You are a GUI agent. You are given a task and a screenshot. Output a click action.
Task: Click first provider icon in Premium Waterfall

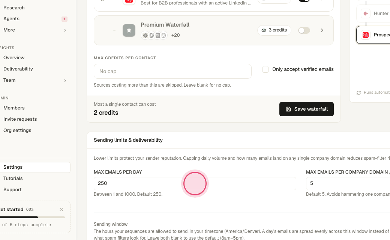tap(145, 35)
